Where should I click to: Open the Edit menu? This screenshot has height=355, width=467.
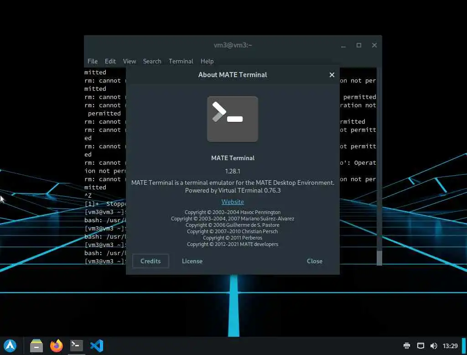(110, 61)
